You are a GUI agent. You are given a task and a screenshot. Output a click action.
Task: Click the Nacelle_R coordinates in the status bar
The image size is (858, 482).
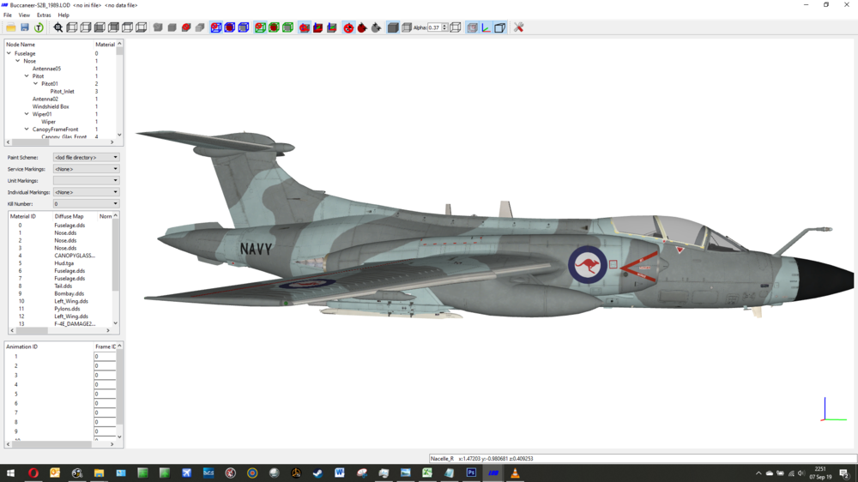click(481, 459)
